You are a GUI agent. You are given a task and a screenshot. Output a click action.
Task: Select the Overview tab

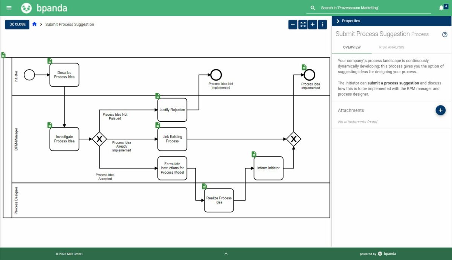tap(351, 47)
